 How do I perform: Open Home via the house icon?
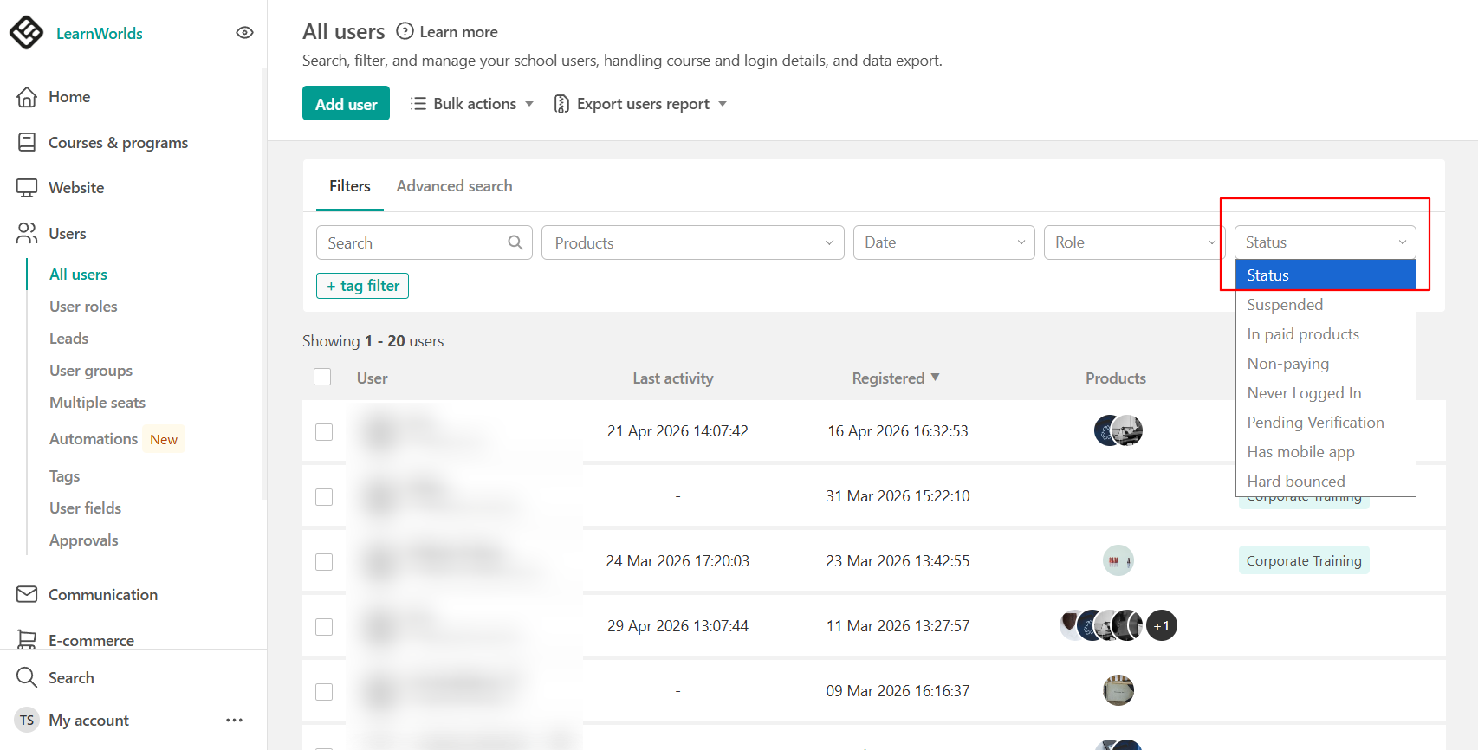pyautogui.click(x=27, y=97)
